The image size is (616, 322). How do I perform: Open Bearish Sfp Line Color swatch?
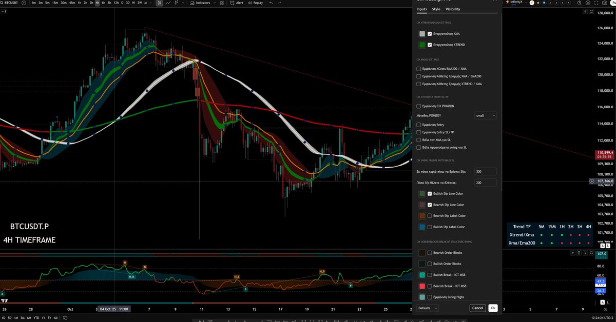(422, 205)
